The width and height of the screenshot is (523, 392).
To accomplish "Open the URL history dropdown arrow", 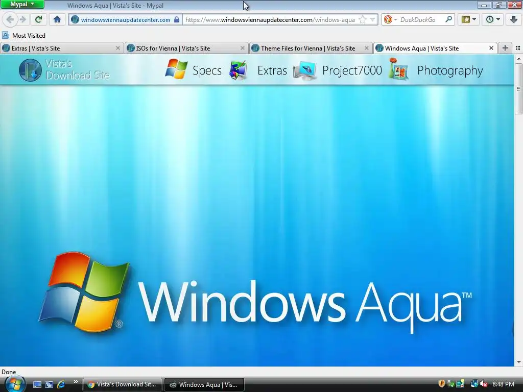I will (x=372, y=20).
